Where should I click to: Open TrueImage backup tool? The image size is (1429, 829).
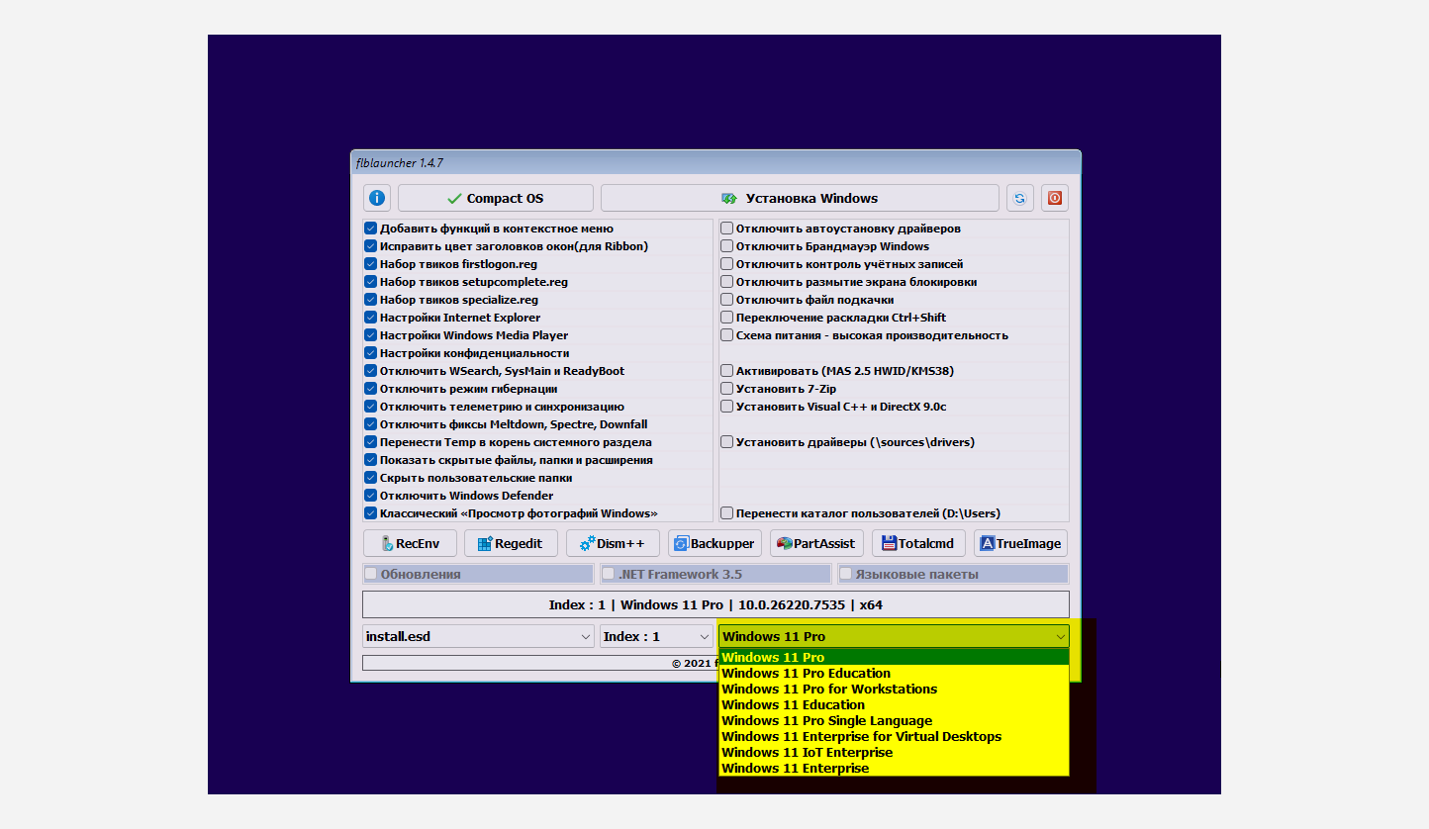(1020, 543)
